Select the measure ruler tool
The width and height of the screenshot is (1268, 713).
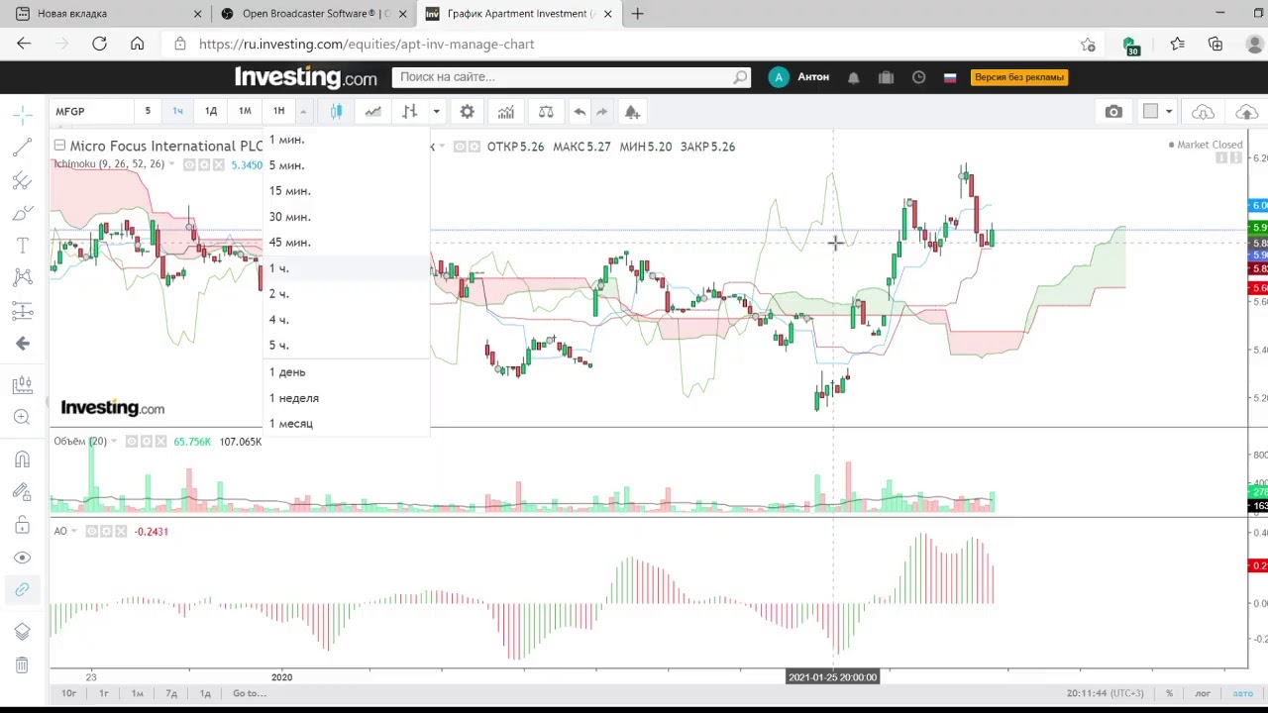[x=23, y=384]
